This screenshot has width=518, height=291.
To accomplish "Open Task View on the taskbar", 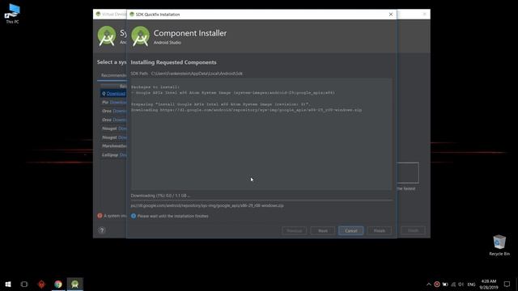I will coord(24,284).
